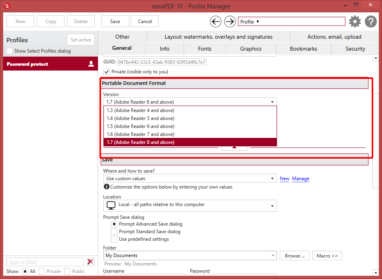Click the Delete profile button
This screenshot has height=279, width=382.
81,21
